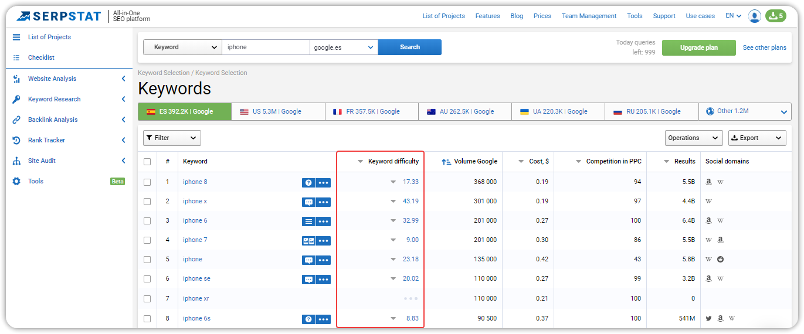Switch to the AU 262.5K Google tab
Screen dimensions: 804x334
tap(465, 111)
